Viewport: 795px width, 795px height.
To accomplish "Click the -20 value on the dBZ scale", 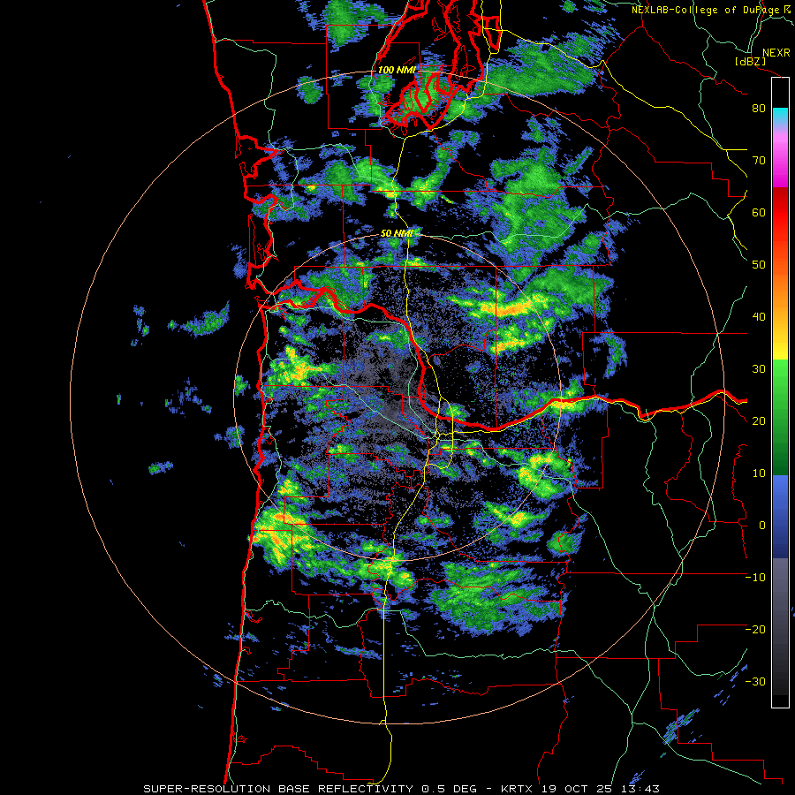I will (x=755, y=630).
